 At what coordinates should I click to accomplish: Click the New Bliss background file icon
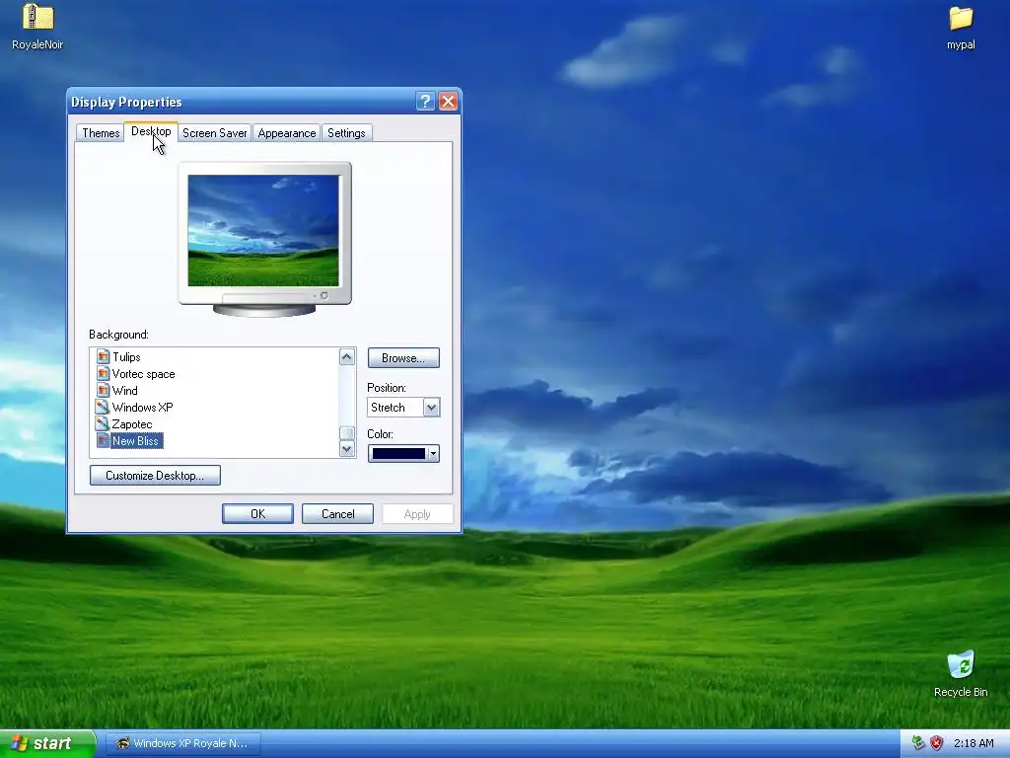click(x=103, y=440)
